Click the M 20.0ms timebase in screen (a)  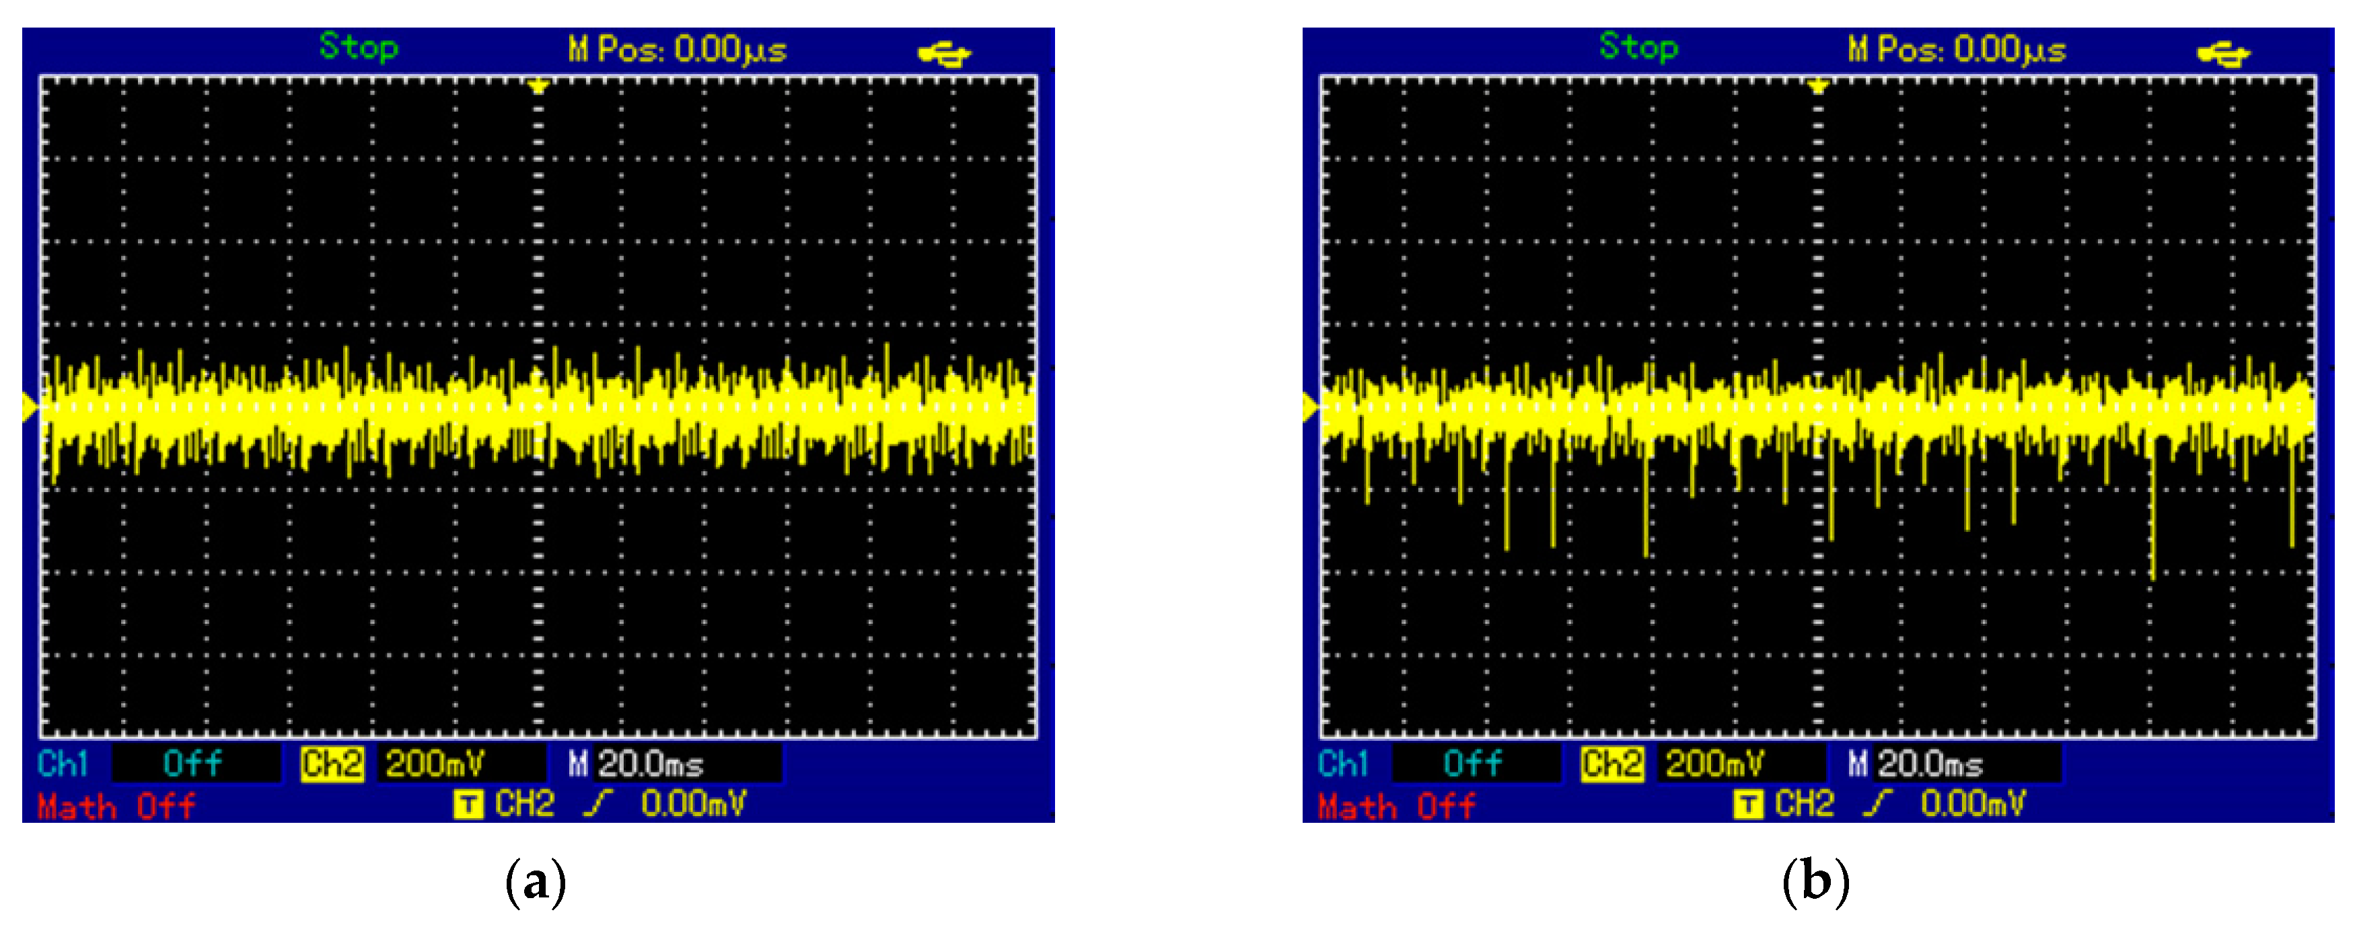point(637,763)
